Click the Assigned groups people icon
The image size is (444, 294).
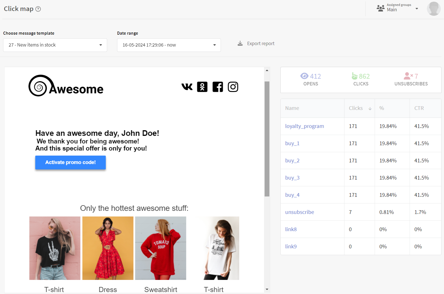381,8
